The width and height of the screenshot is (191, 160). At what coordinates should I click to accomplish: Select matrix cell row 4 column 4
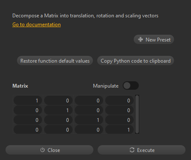click(x=120, y=130)
